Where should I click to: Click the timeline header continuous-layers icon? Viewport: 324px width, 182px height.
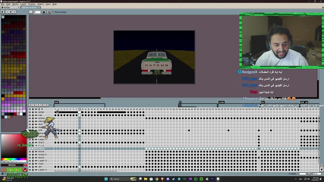tap(36, 109)
